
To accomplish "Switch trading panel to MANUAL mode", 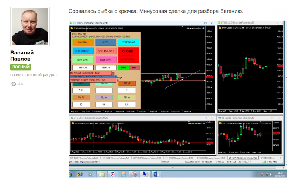I will pos(83,42).
